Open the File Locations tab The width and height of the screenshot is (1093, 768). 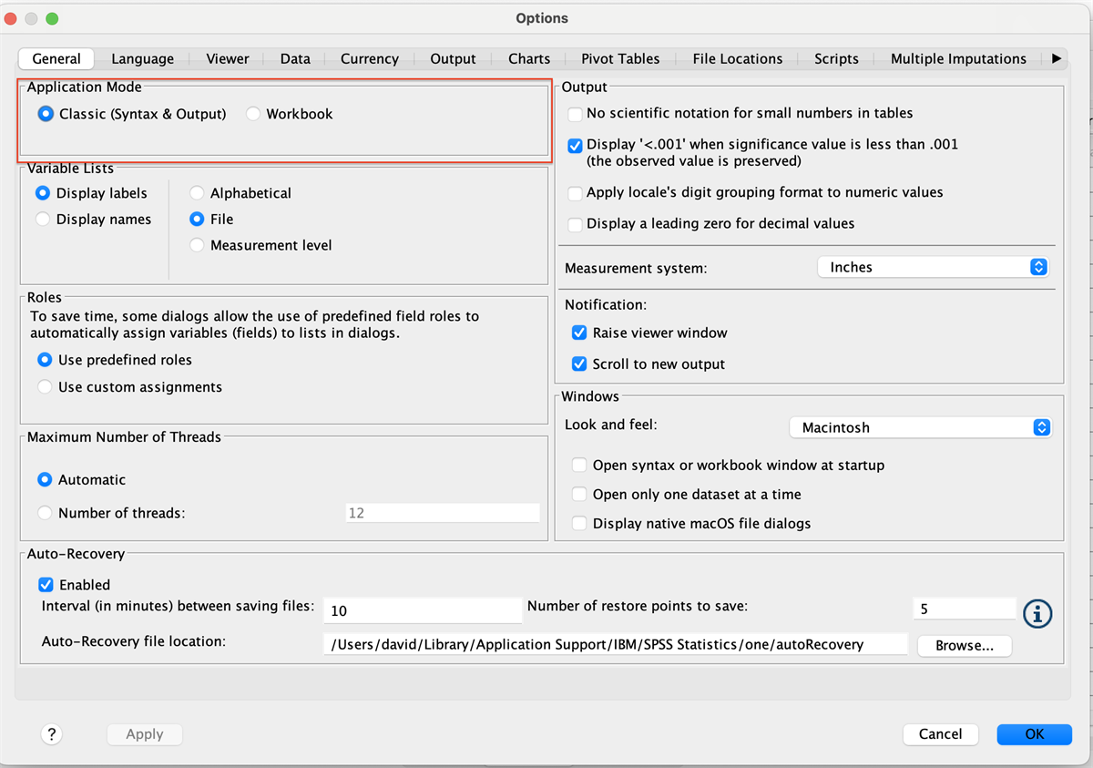(737, 58)
